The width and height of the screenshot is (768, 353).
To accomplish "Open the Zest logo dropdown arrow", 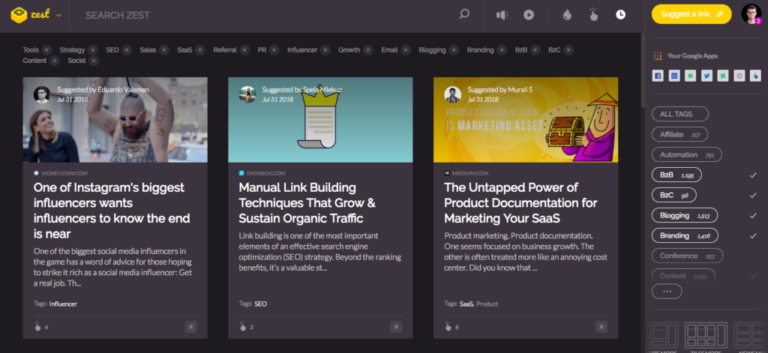I will [x=58, y=15].
